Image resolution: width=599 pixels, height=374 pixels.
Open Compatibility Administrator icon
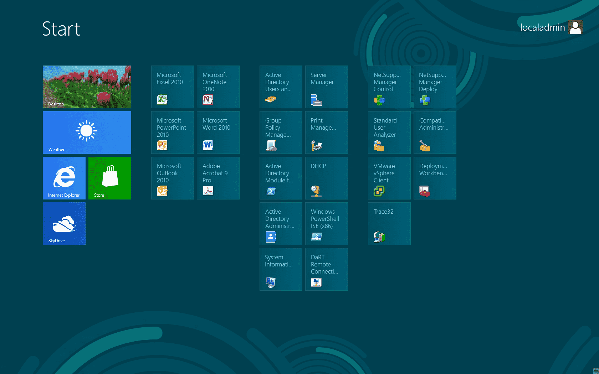[x=425, y=145]
